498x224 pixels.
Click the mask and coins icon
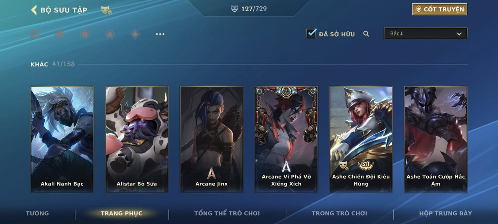[106, 10]
